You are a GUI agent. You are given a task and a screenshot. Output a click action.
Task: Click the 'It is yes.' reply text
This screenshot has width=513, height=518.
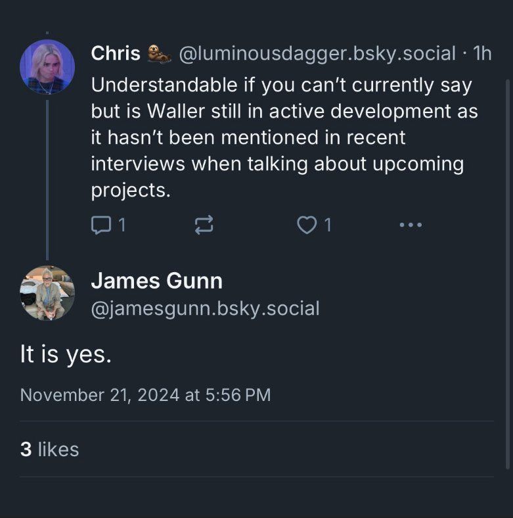point(66,354)
